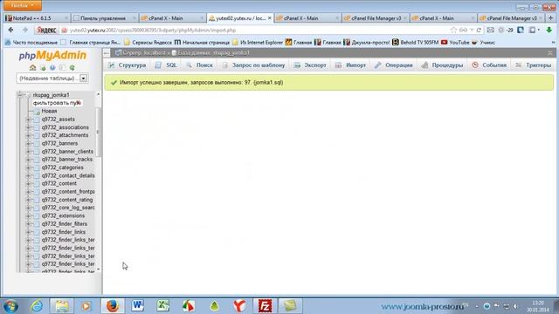Viewport: 559px width, 314px height.
Task: Expand the q9732_assets table node
Action: (29, 119)
